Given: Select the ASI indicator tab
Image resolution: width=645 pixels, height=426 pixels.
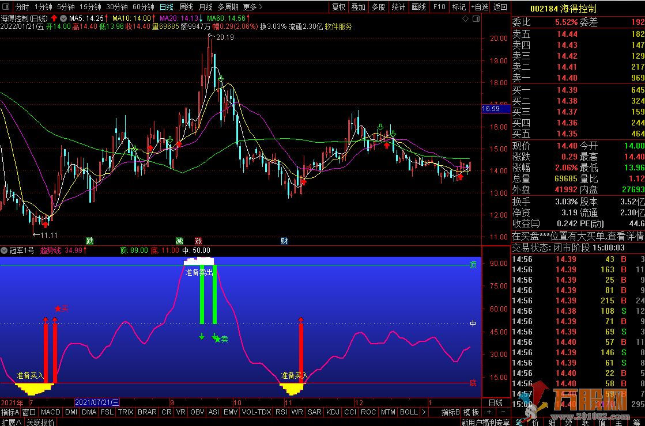Looking at the screenshot, I should point(214,412).
